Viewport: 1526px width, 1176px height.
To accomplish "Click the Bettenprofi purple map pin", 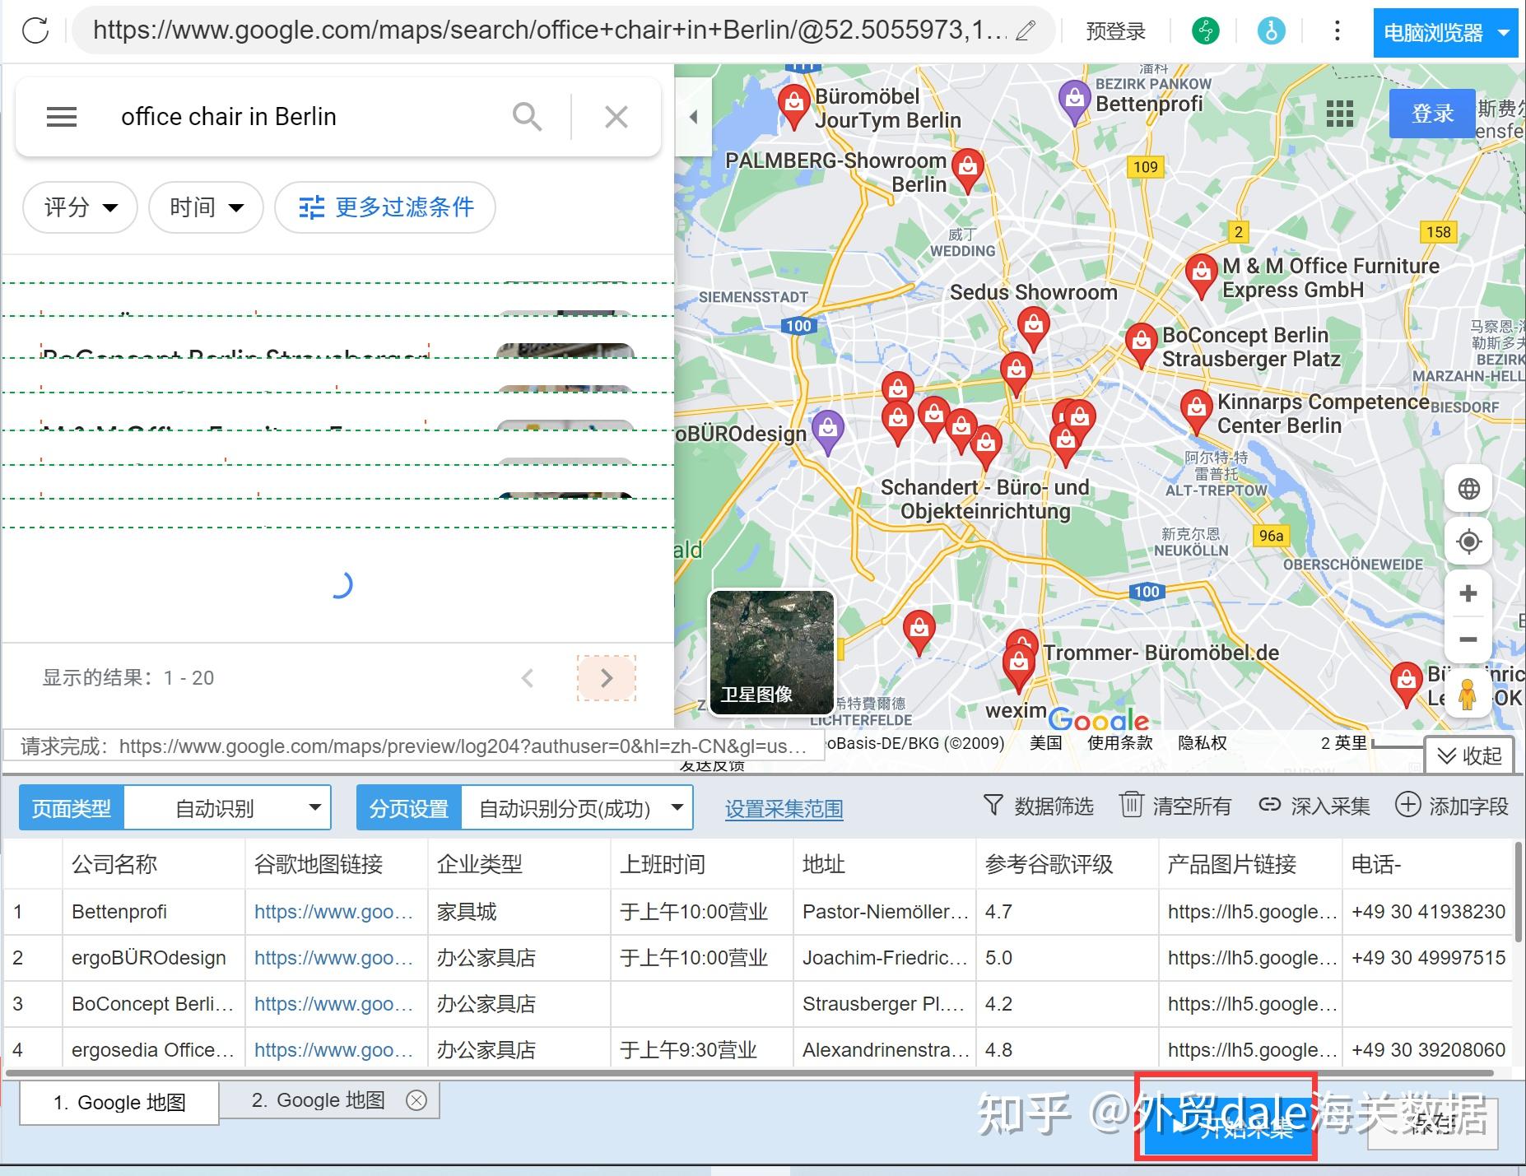I will pyautogui.click(x=1074, y=100).
